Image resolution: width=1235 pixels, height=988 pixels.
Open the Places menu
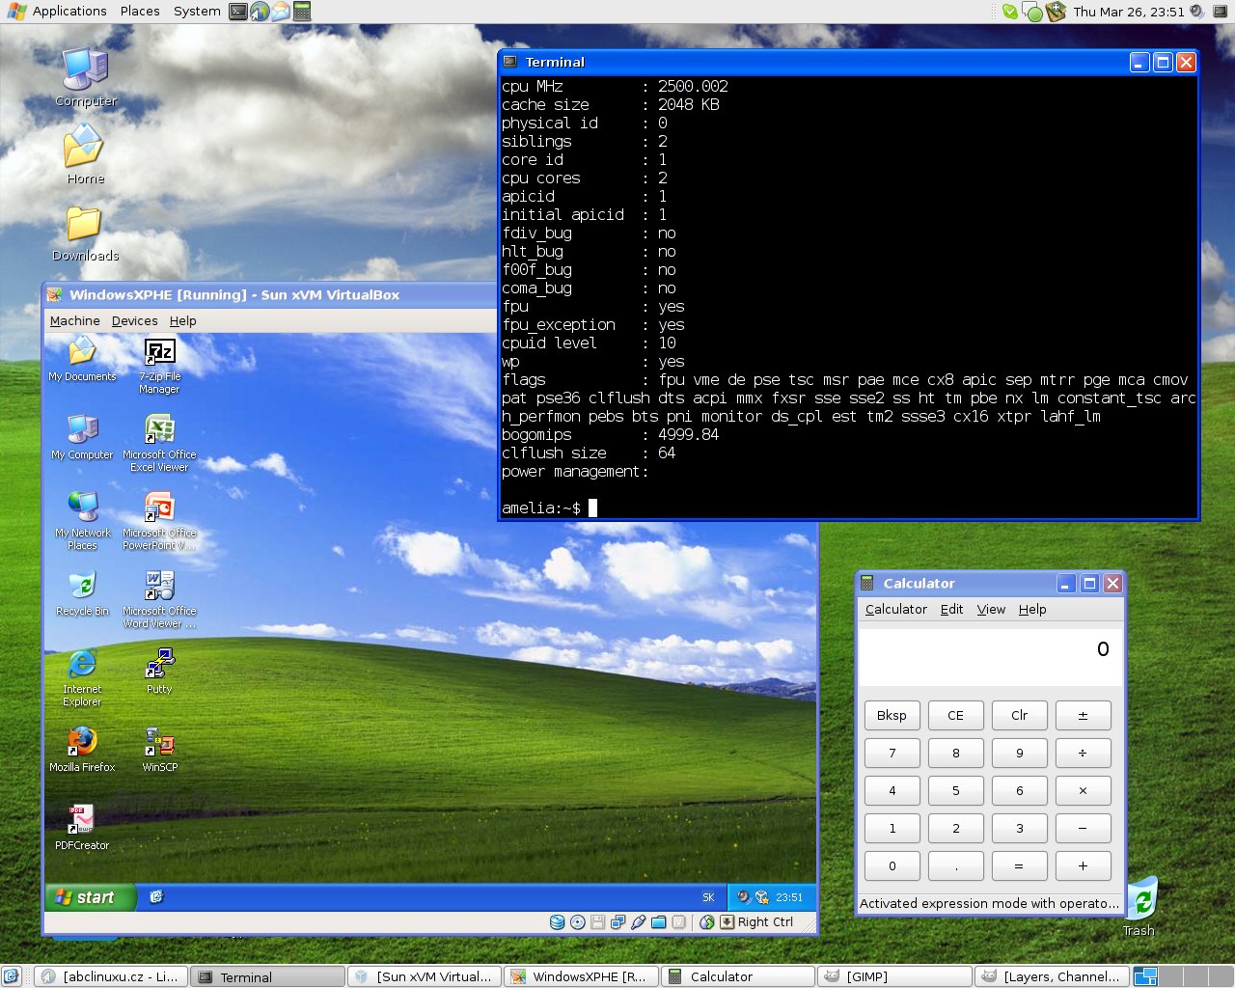[140, 12]
